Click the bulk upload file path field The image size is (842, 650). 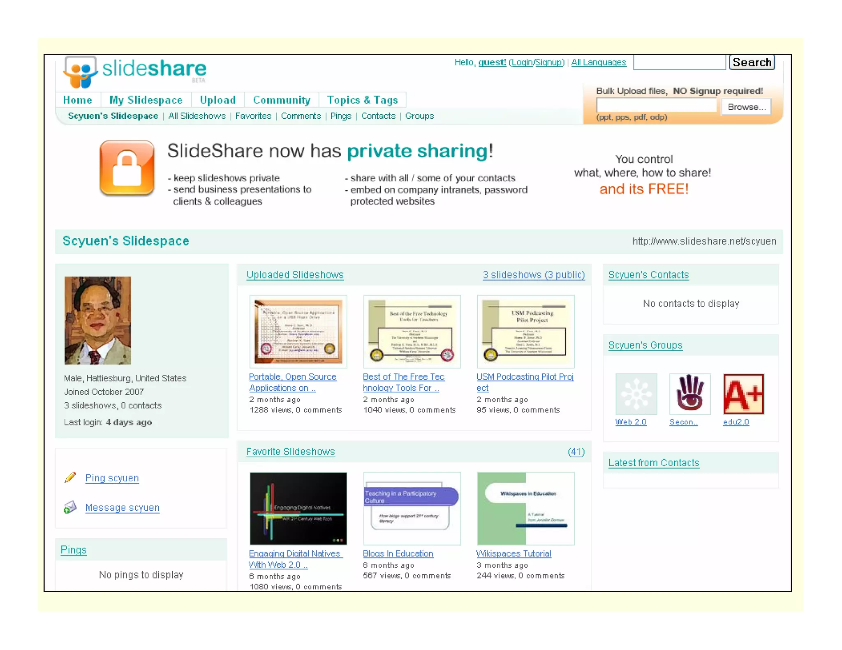coord(656,106)
